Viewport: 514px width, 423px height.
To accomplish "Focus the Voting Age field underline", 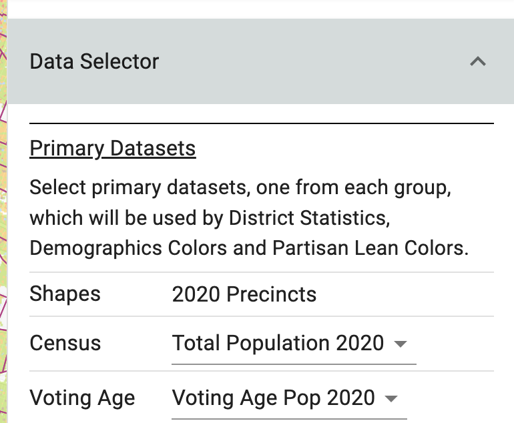I will pos(290,419).
